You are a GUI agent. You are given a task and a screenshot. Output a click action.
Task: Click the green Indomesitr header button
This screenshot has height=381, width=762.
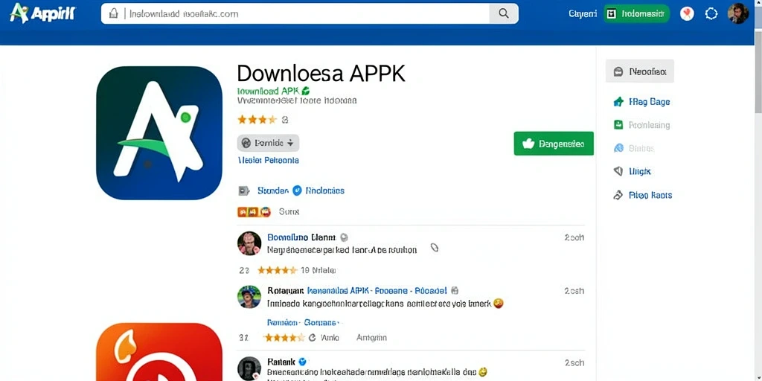click(x=636, y=13)
